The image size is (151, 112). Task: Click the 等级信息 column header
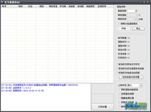pos(53,6)
